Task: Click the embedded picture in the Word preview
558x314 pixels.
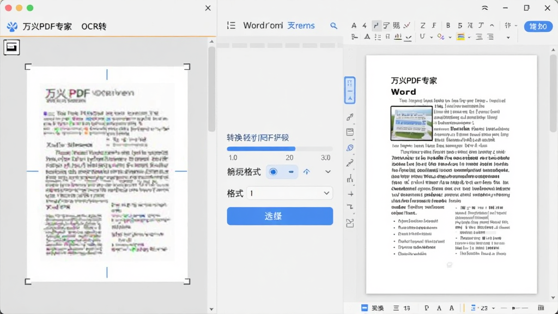Action: [x=411, y=123]
